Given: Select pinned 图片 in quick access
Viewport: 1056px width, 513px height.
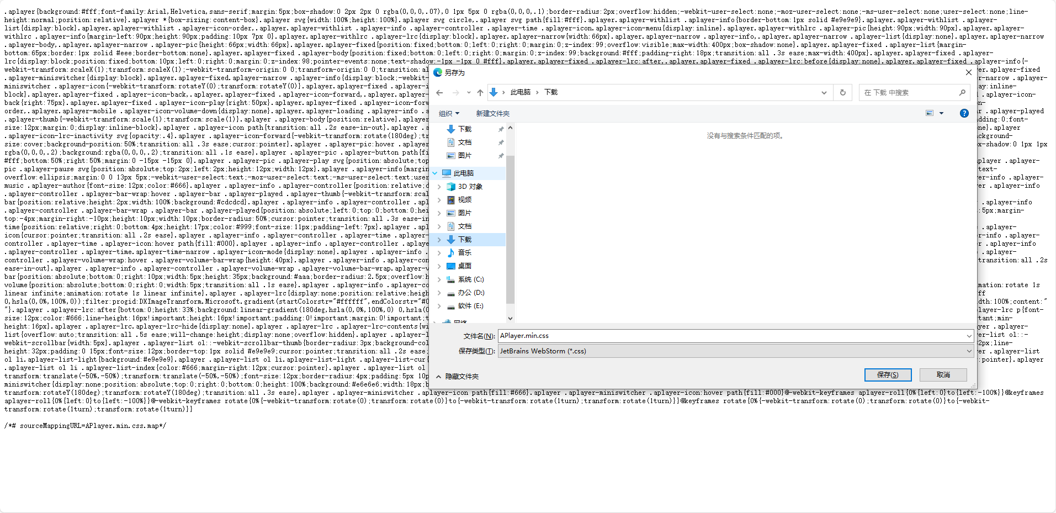Looking at the screenshot, I should point(464,156).
